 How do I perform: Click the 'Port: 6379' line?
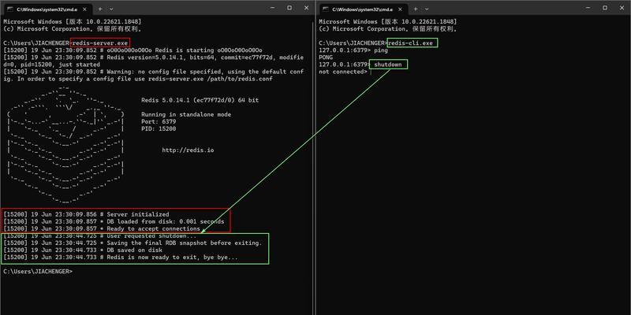pos(159,122)
